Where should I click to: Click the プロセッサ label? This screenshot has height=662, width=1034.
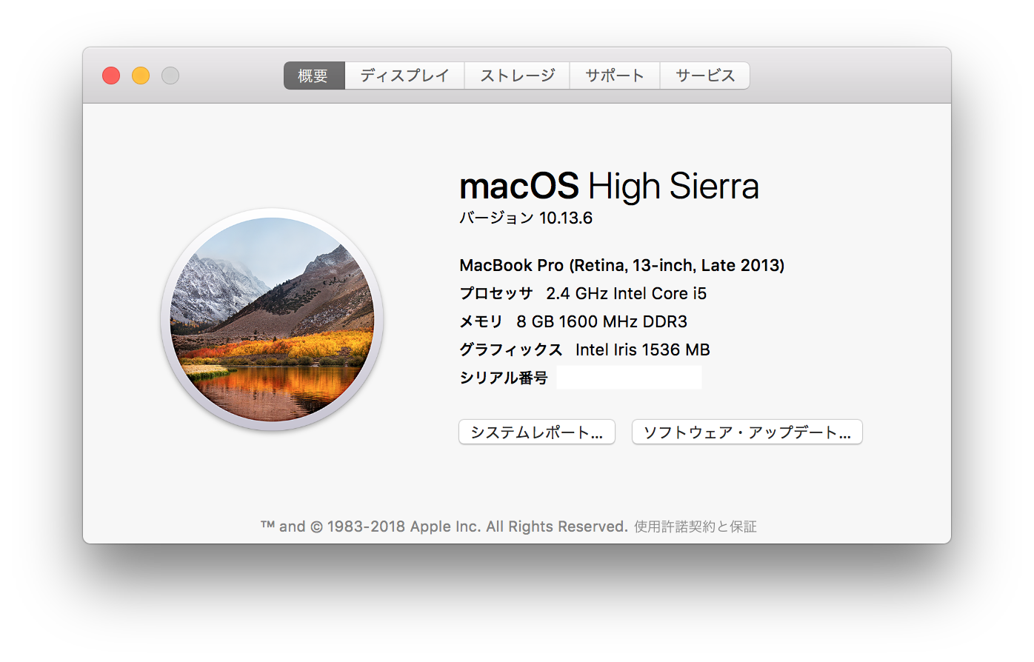point(496,293)
